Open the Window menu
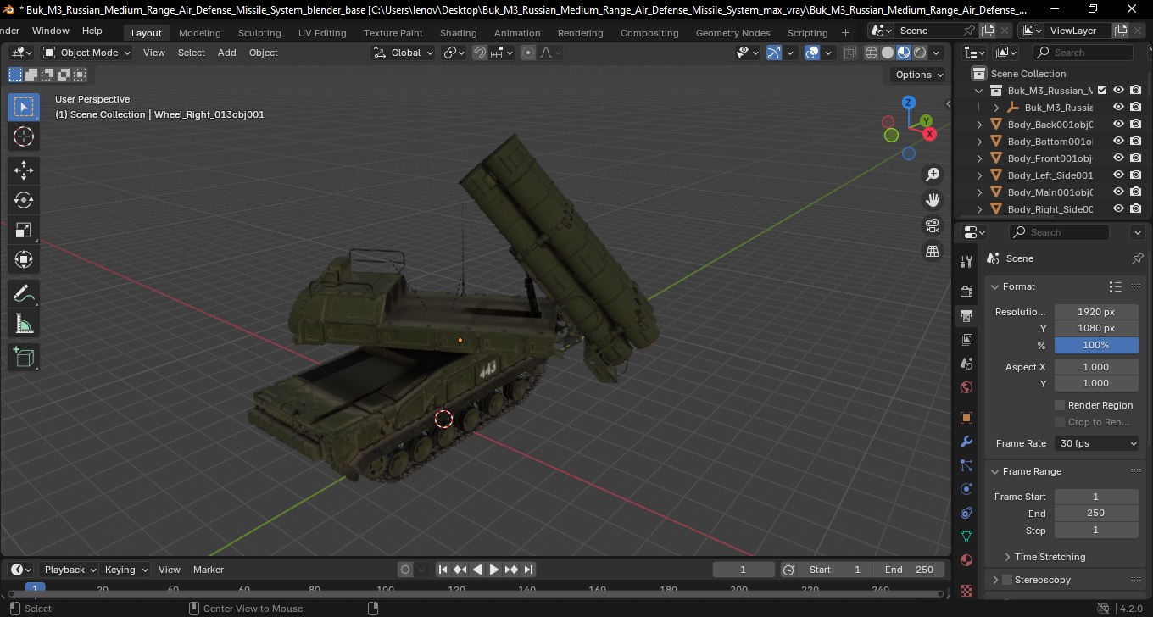The width and height of the screenshot is (1153, 617). click(51, 30)
